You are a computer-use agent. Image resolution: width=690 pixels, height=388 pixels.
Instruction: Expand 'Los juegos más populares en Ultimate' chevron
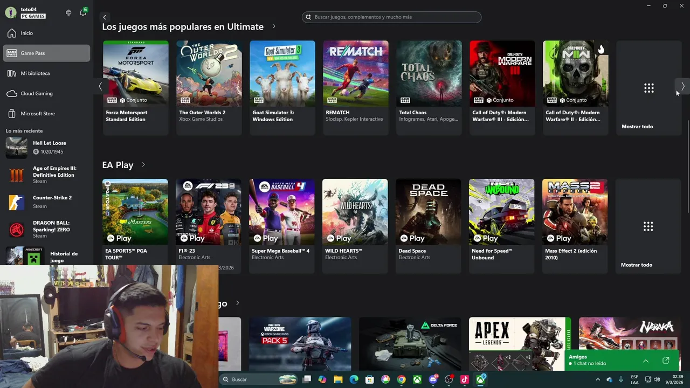pyautogui.click(x=274, y=26)
